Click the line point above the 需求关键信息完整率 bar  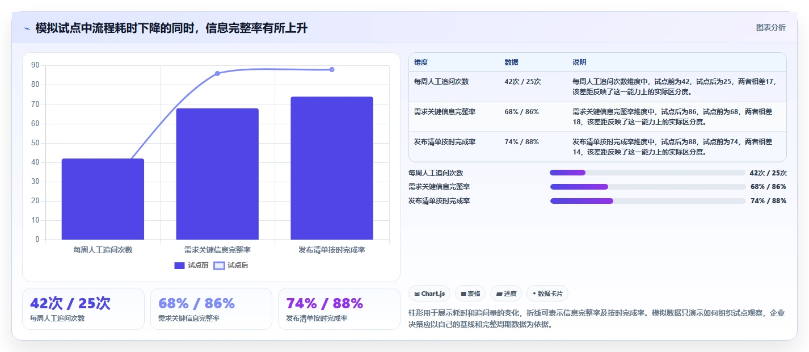(x=217, y=73)
